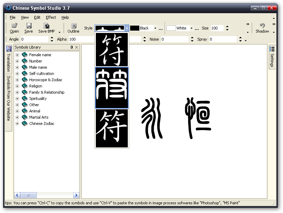Click the Female name book icon
This screenshot has height=213, width=283.
coord(25,55)
